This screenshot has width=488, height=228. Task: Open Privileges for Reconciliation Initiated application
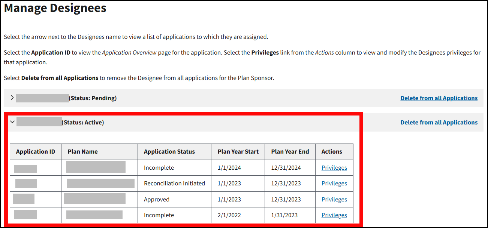[334, 184]
